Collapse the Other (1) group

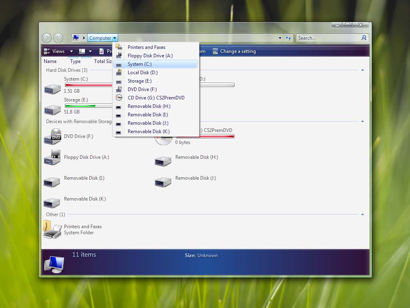pos(362,214)
